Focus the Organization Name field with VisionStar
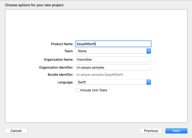Viewport: 192px width, 138px height. point(113,59)
